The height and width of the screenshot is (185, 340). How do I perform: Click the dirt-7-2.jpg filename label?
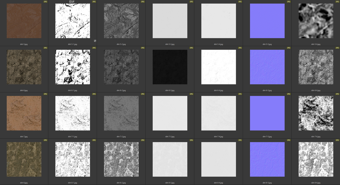click(122, 136)
